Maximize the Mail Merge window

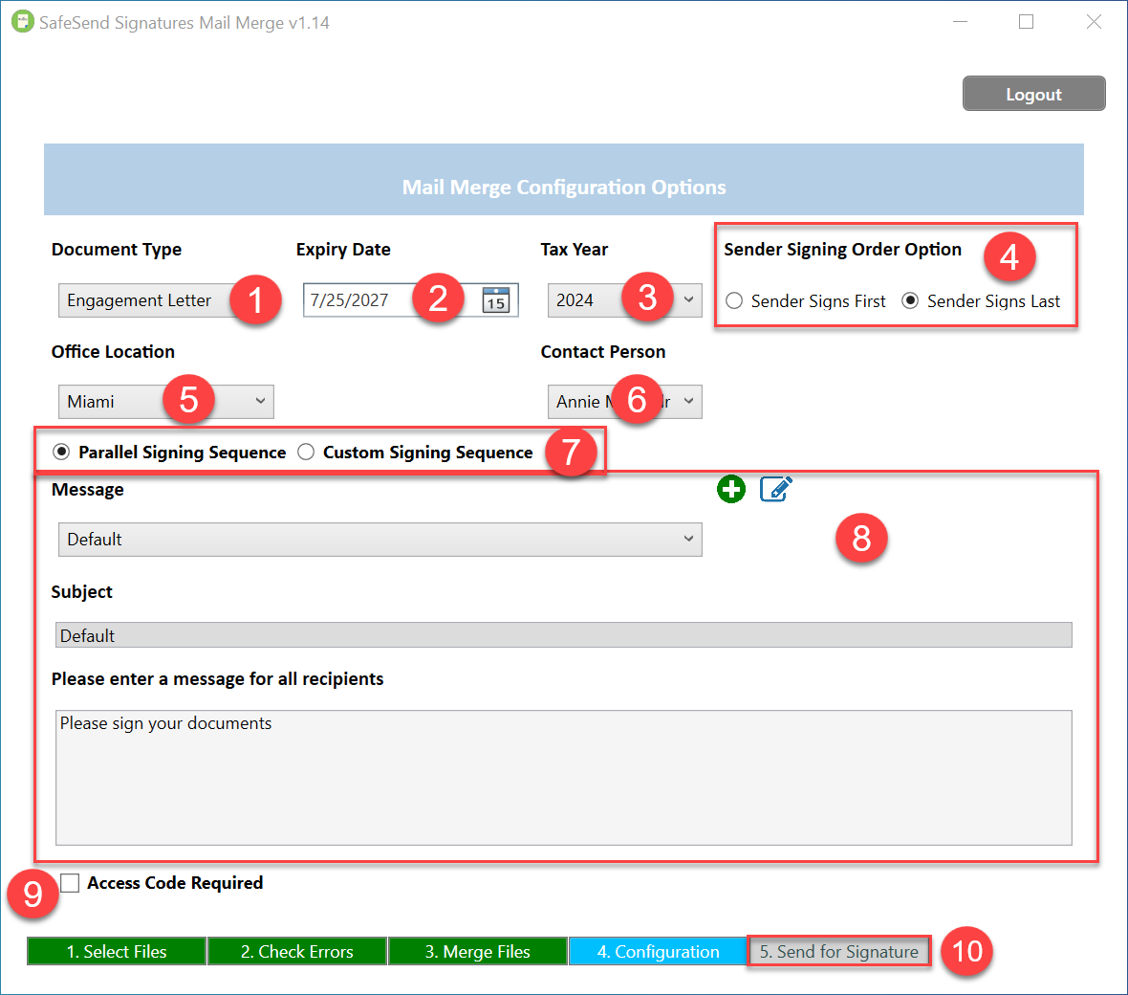coord(1027,22)
